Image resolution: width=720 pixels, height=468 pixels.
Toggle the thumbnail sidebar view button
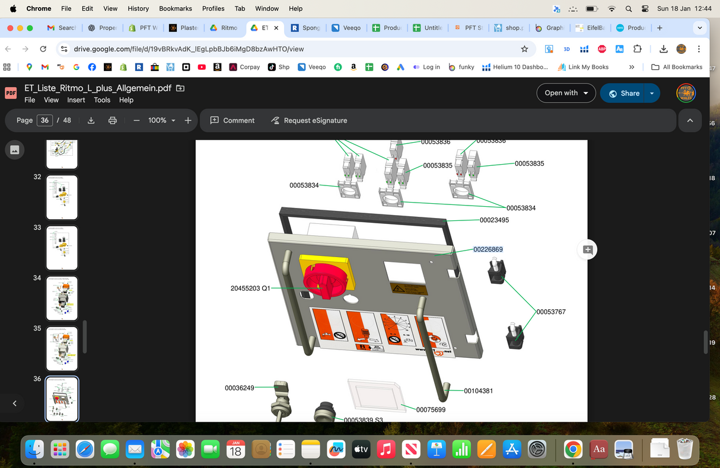point(15,150)
